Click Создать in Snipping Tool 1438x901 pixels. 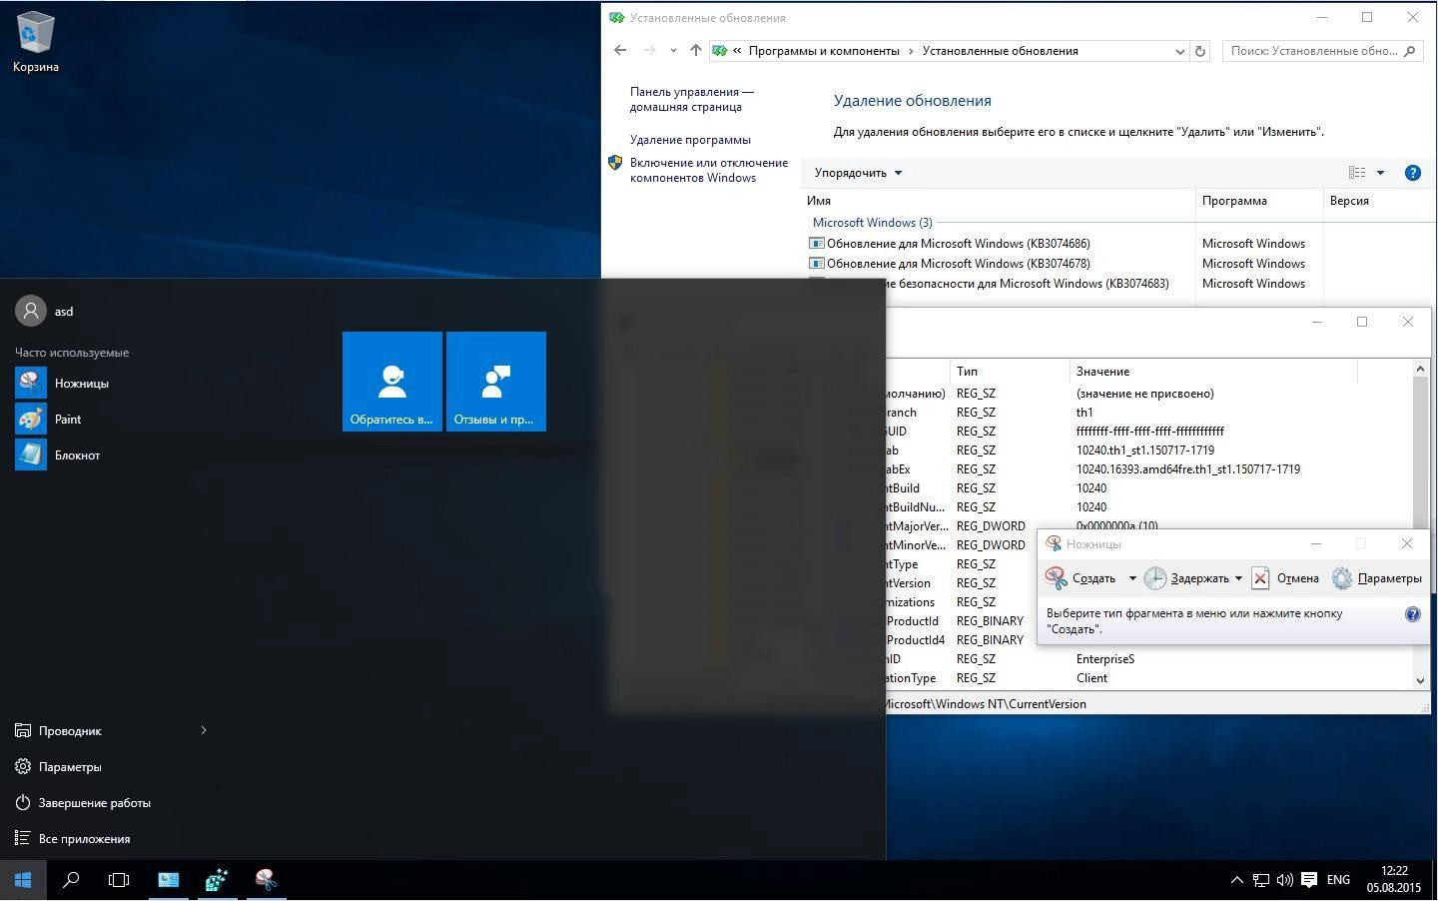click(1081, 578)
